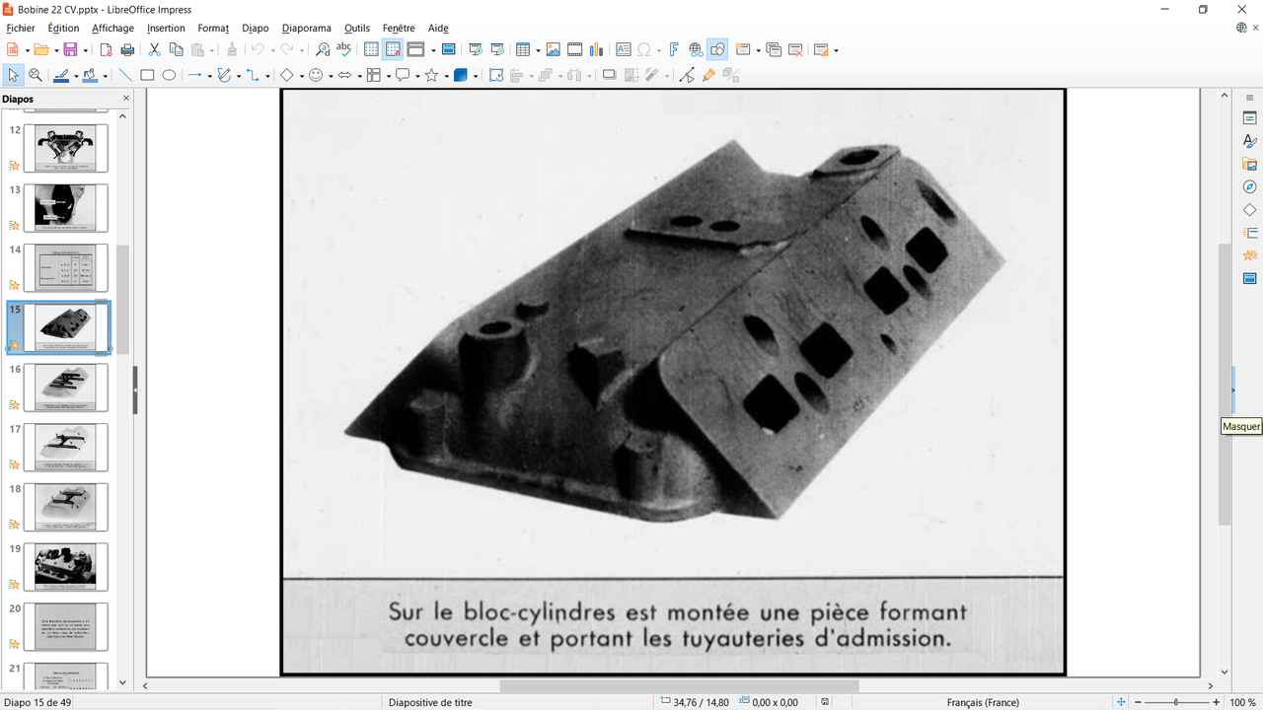Click the Print icon

[127, 49]
